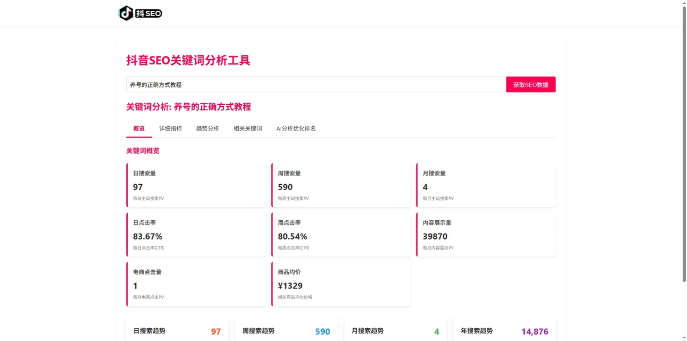Click the 关键词分析: 养号的正确方式教程 heading

click(x=189, y=107)
